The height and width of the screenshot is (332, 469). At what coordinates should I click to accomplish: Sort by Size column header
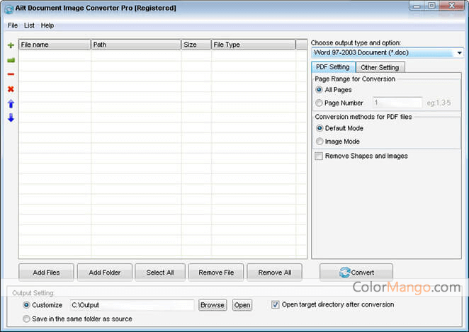click(x=196, y=45)
